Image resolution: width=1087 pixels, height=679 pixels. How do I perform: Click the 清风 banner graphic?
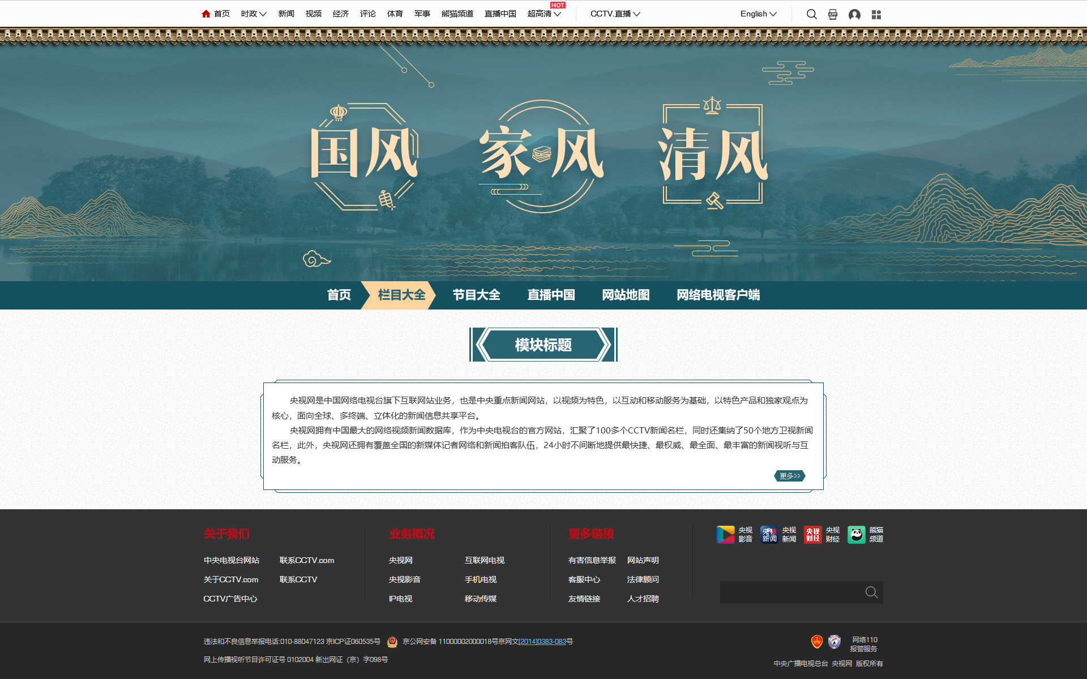coord(713,153)
